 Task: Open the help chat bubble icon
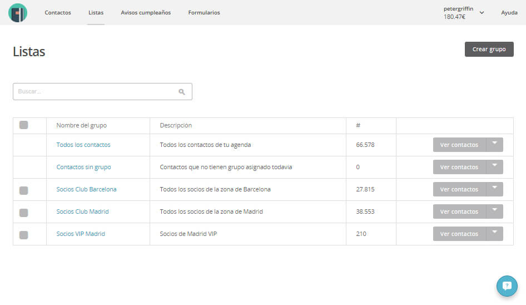click(507, 286)
